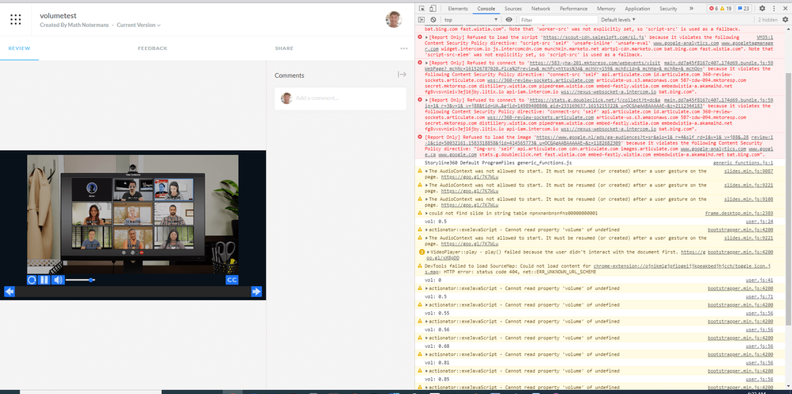Click the 23 issues counter badge
Image resolution: width=792 pixels, height=394 pixels.
(x=743, y=9)
